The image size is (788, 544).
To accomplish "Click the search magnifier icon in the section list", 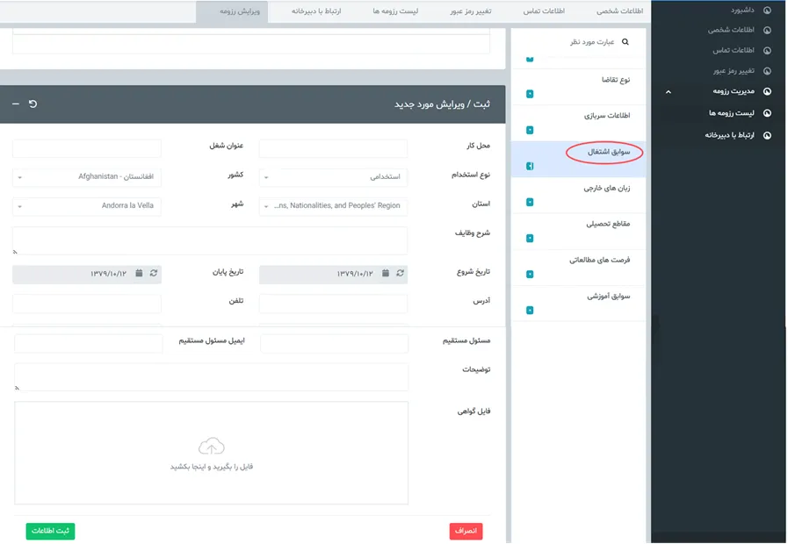I will pyautogui.click(x=625, y=42).
